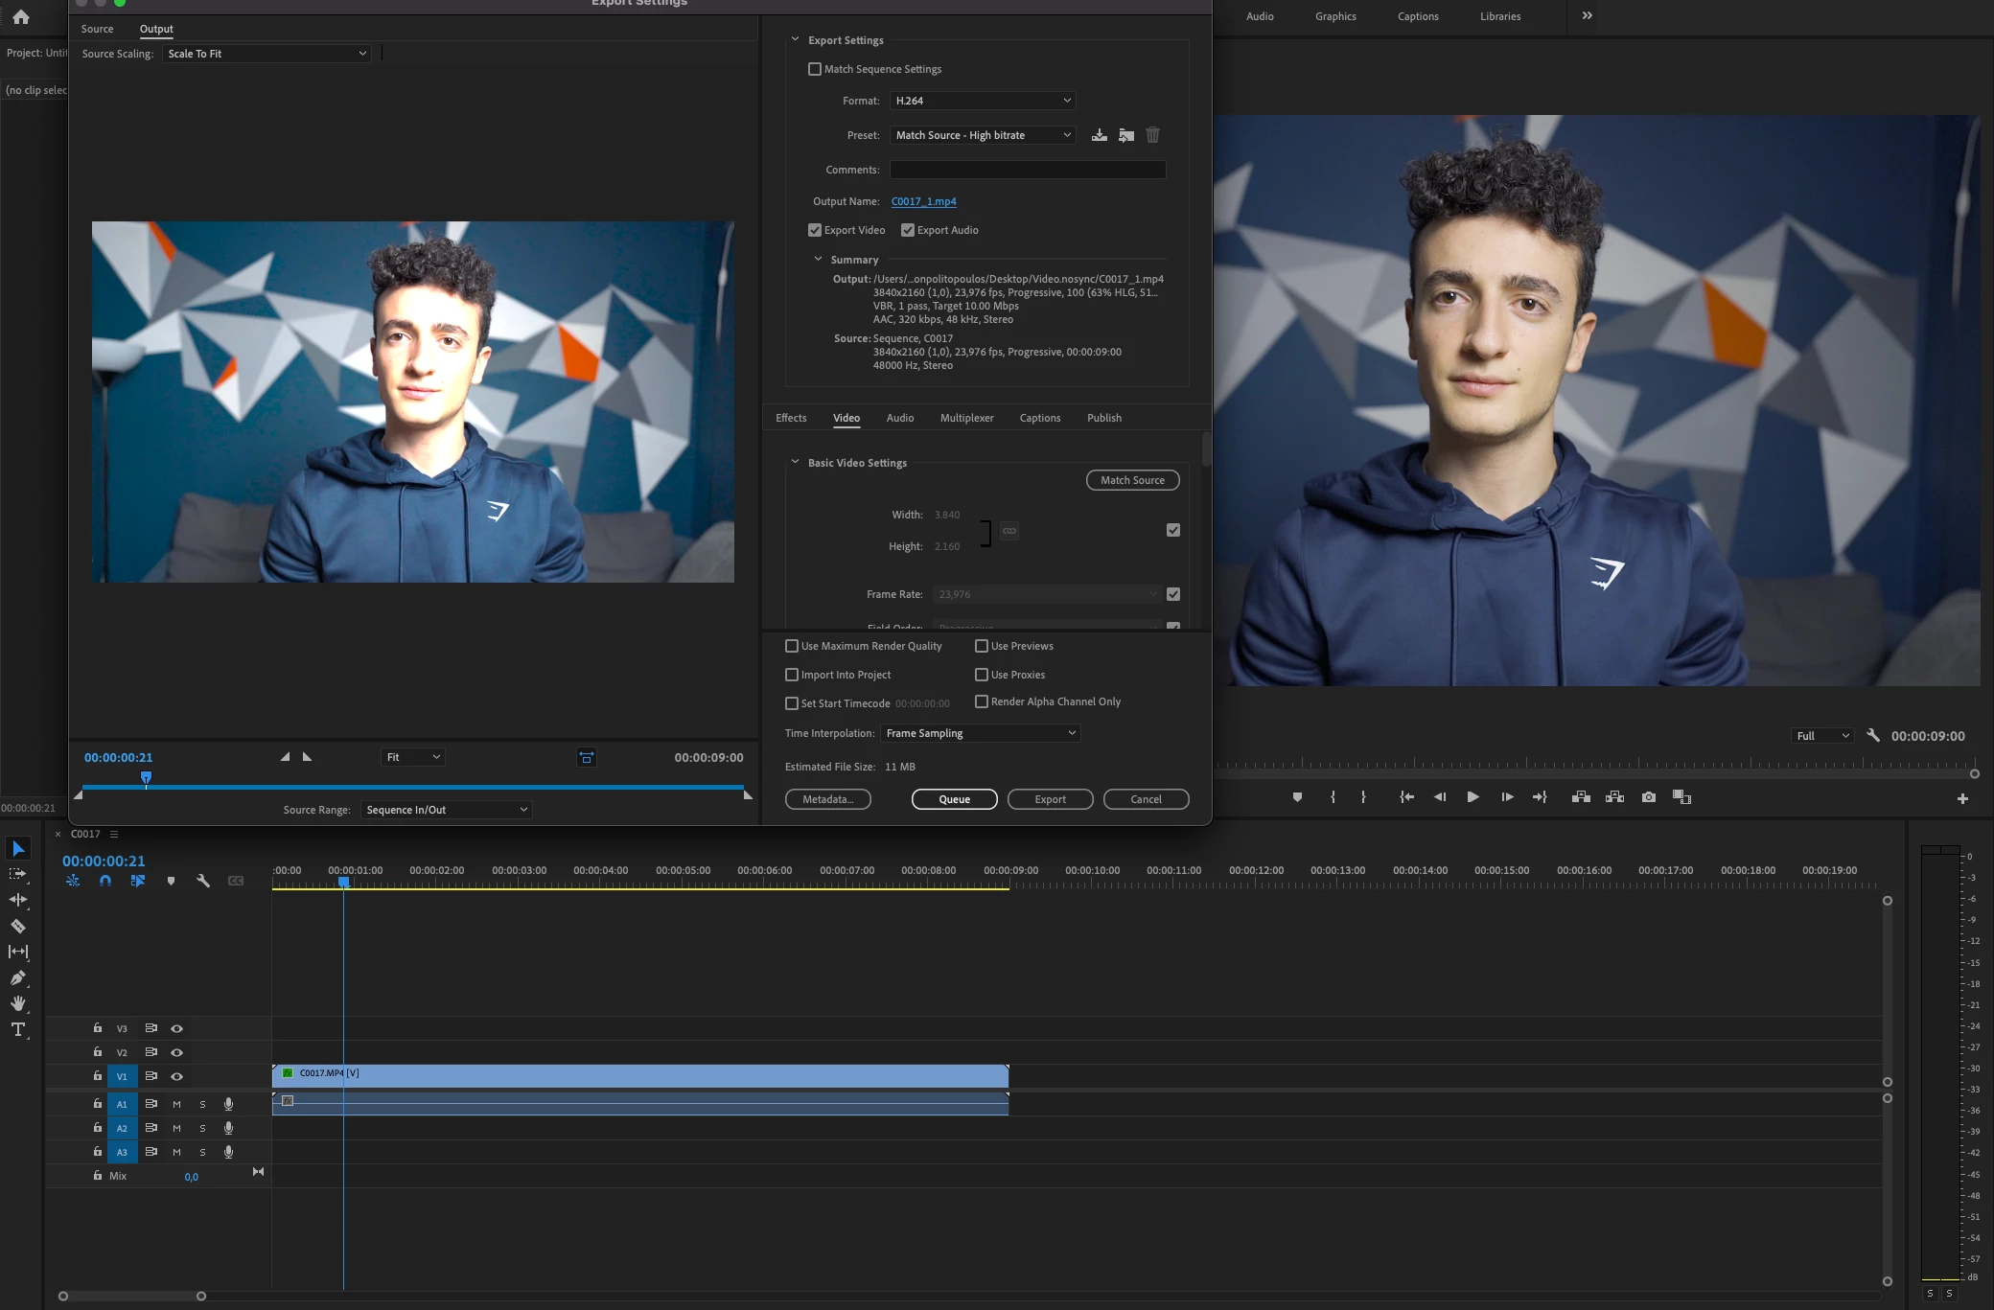Switch to the Audio tab in export settings
The width and height of the screenshot is (1994, 1310).
[899, 418]
